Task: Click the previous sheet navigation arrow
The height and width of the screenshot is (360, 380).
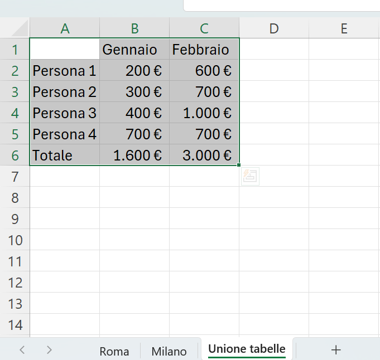Action: tap(22, 350)
